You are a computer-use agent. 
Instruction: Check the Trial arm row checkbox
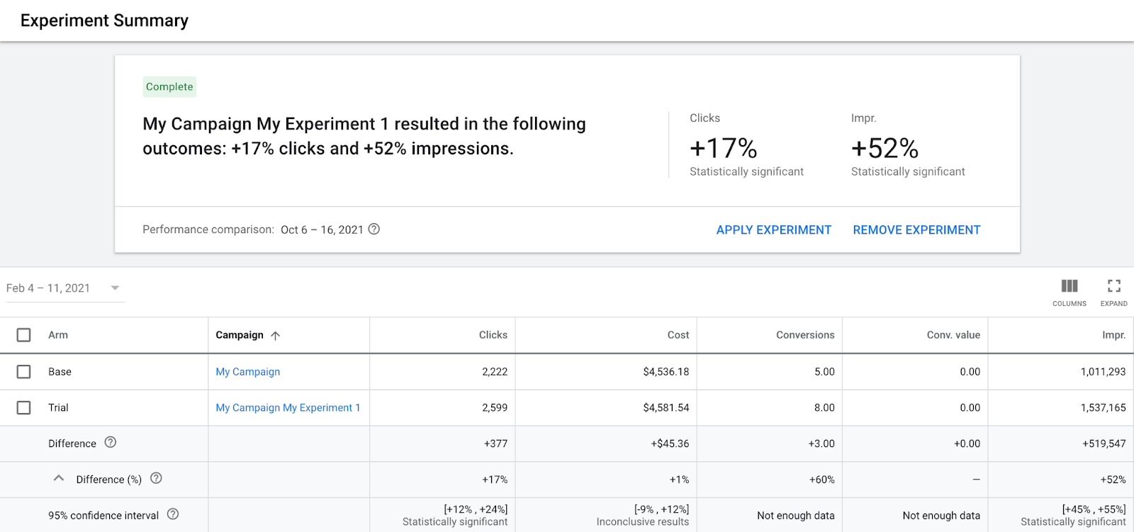[x=23, y=408]
